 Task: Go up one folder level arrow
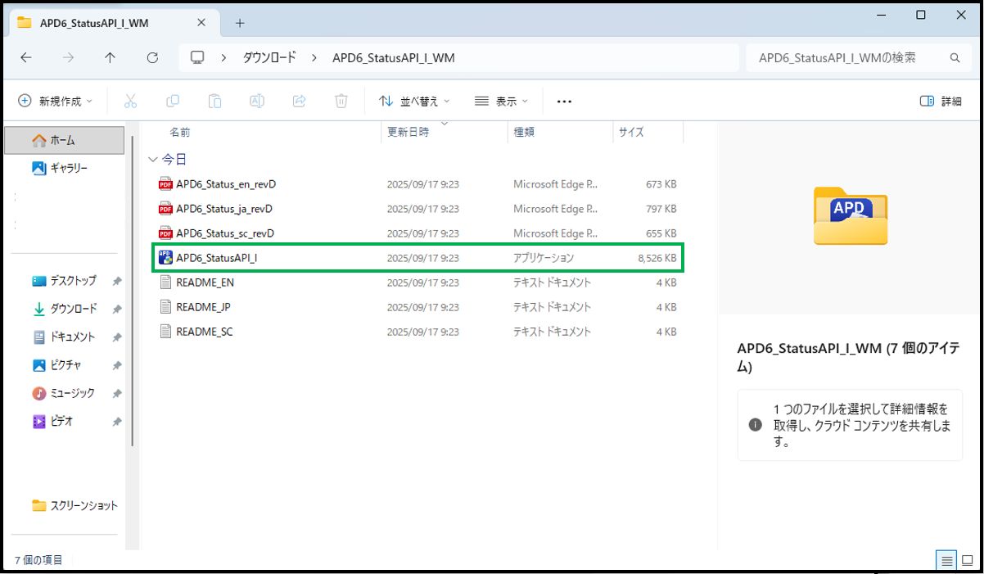pos(111,58)
